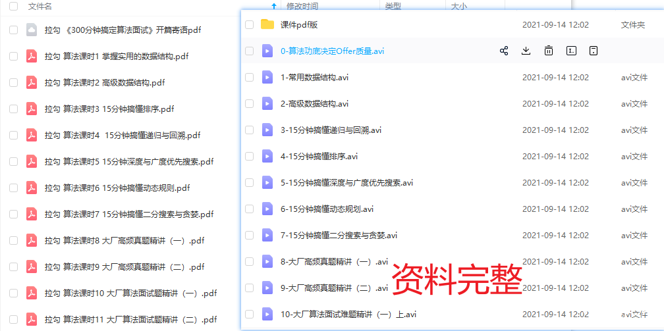Tick the checkbox for 9-大厂高频真题精讲（二）.avi
The height and width of the screenshot is (331, 664).
coord(250,288)
